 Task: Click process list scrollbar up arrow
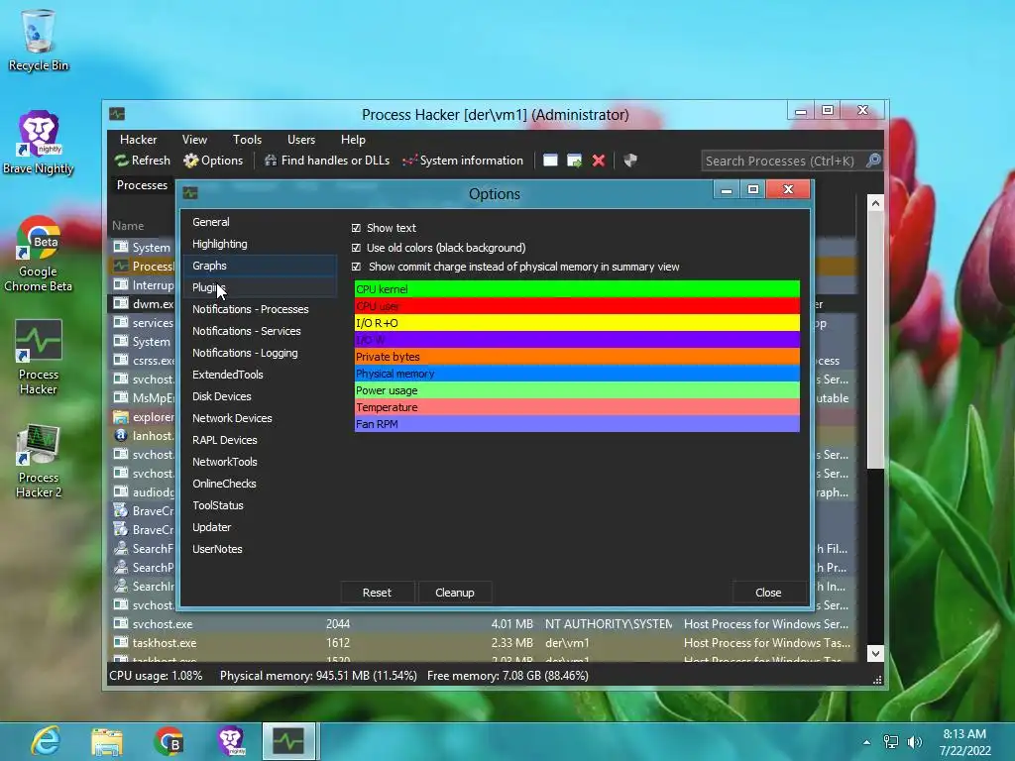click(875, 203)
